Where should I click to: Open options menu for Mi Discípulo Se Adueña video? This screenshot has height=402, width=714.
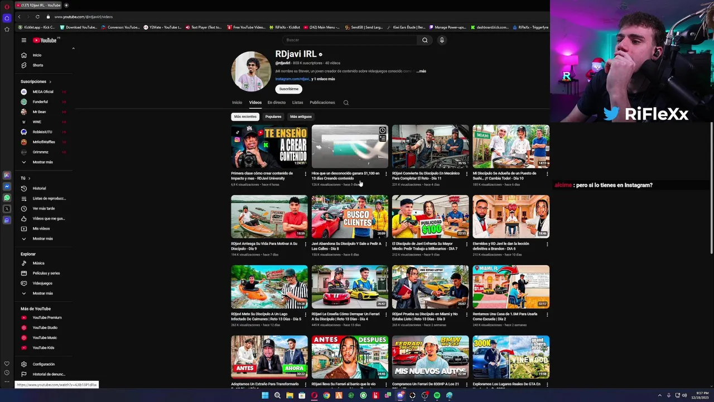547,174
